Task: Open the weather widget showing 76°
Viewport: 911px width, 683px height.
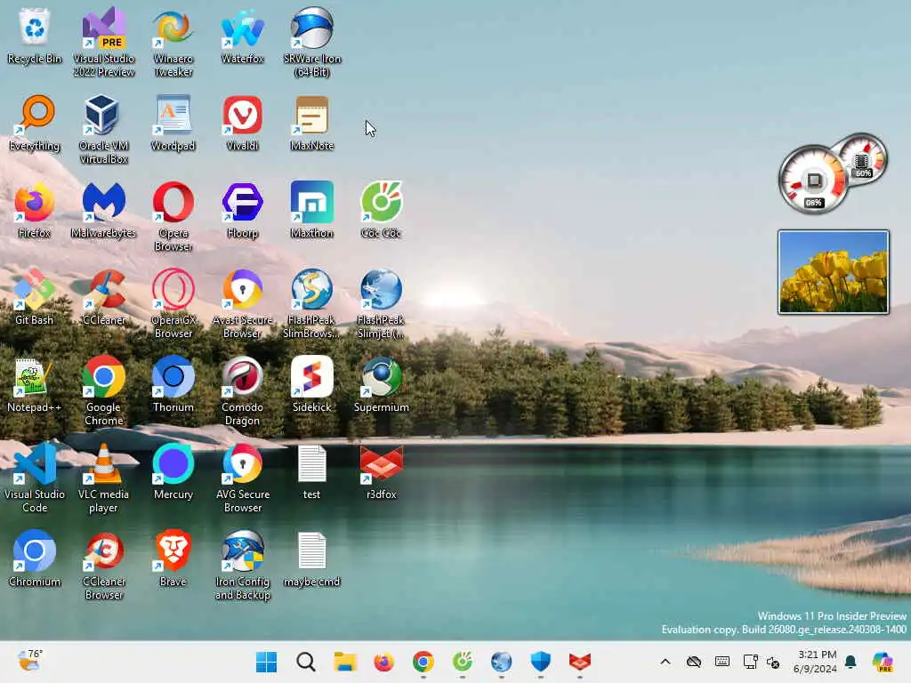Action: pyautogui.click(x=29, y=661)
